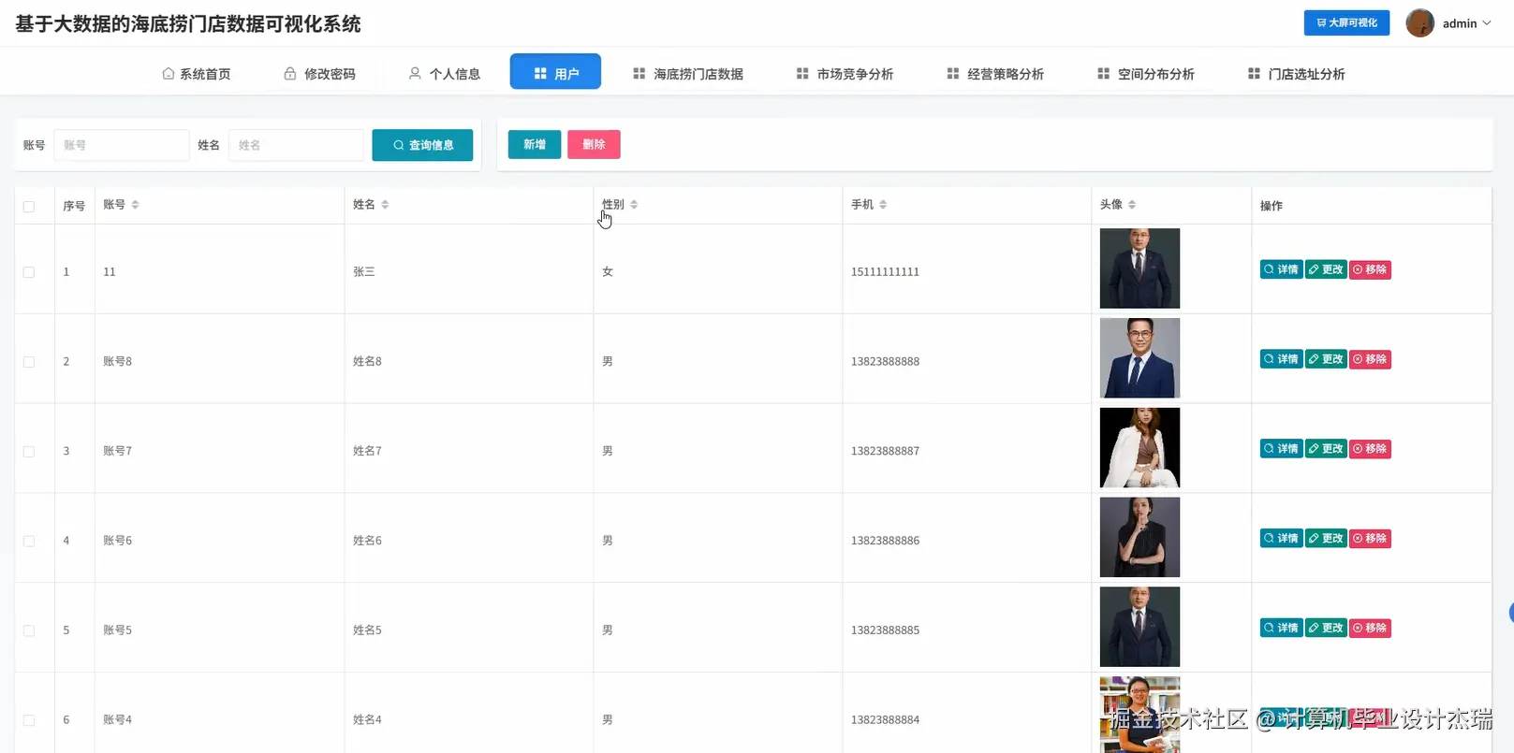The image size is (1514, 753).
Task: Check the checkbox for 账号4 row
Action: [29, 721]
